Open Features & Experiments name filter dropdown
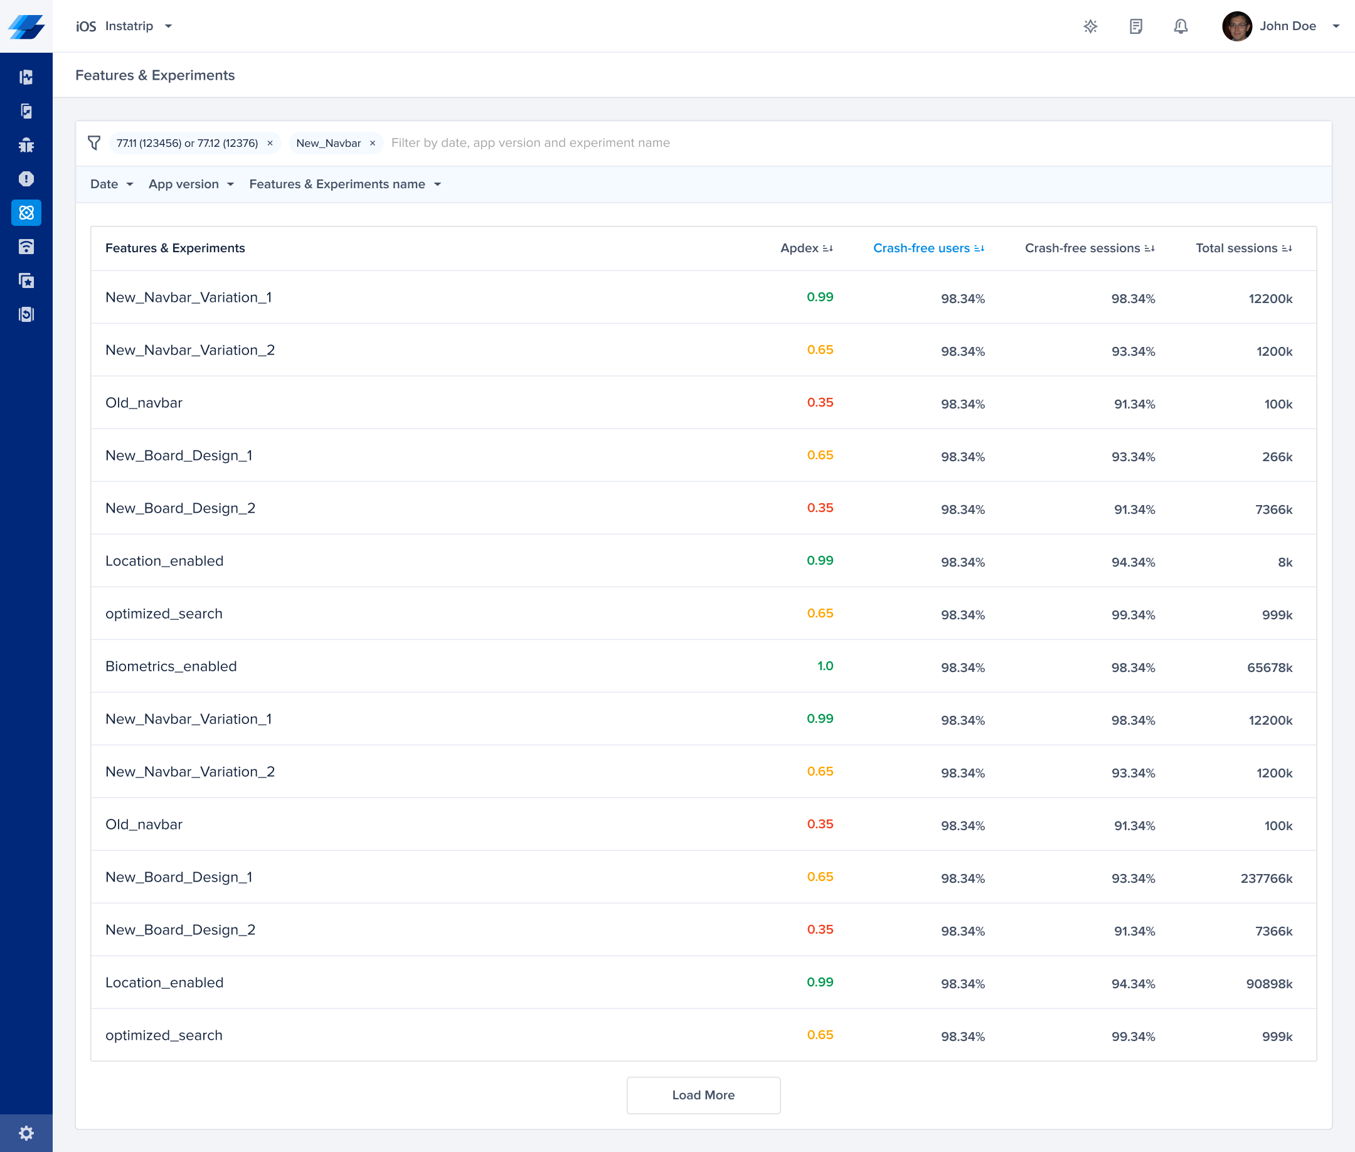1355x1152 pixels. pos(345,184)
